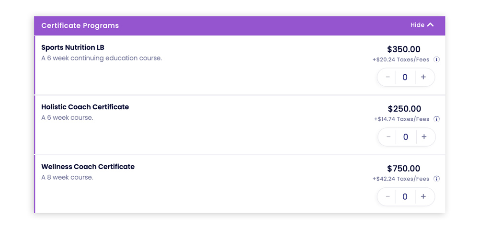This screenshot has width=479, height=229.
Task: Click the Certificate Programs header title
Action: click(80, 26)
